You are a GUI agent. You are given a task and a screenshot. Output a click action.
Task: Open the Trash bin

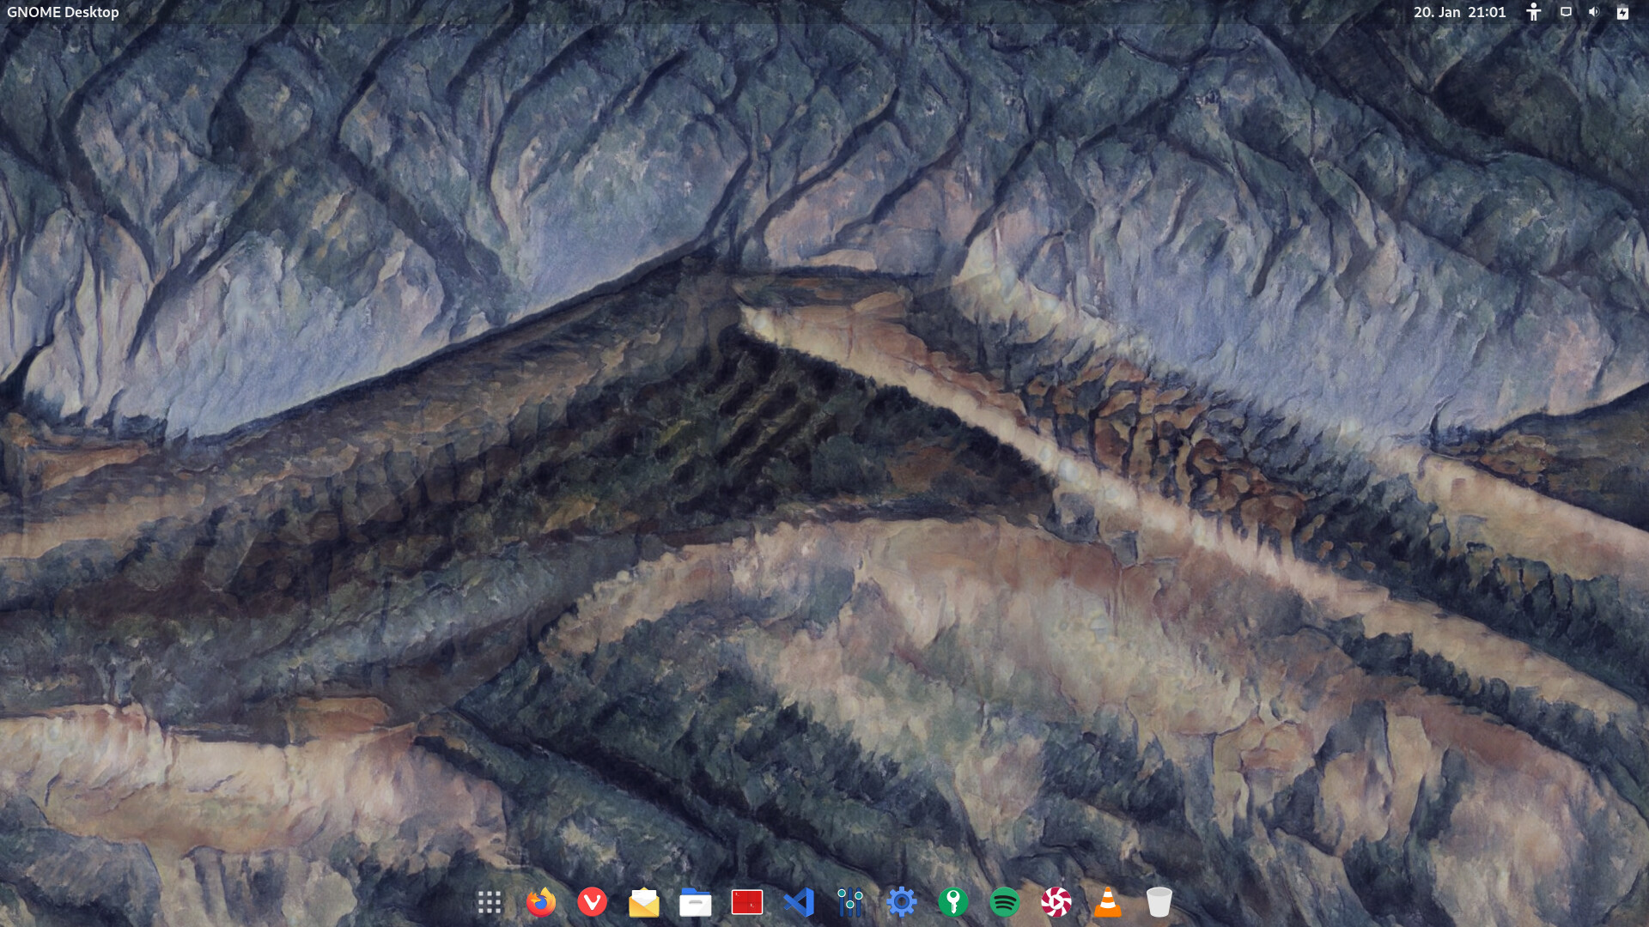coord(1159,902)
